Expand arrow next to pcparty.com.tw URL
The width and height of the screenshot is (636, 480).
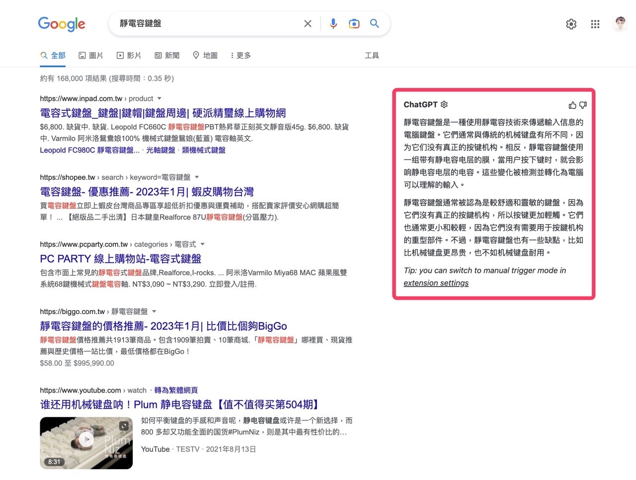tap(203, 244)
